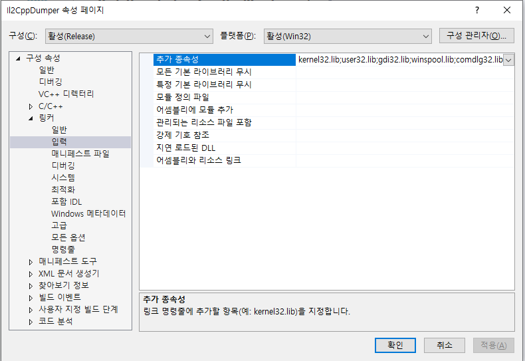Expand the 찾아보기 정보 node
525x361 pixels.
click(31, 286)
